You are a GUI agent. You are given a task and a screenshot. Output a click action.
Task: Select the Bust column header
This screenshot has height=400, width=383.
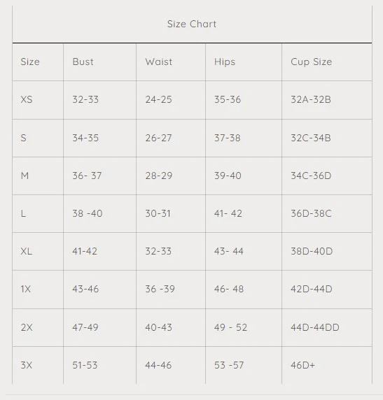[83, 62]
